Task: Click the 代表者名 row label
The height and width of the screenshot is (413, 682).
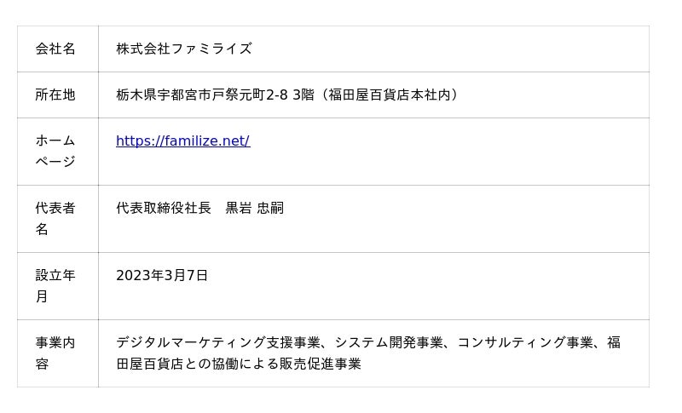Action: coord(55,218)
